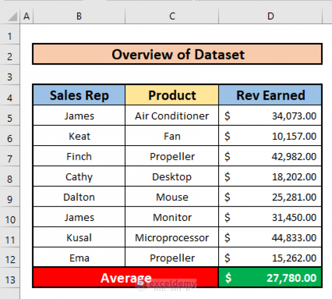This screenshot has height=299, width=332.
Task: Click the 34,073.00 revenue cell
Action: point(270,115)
